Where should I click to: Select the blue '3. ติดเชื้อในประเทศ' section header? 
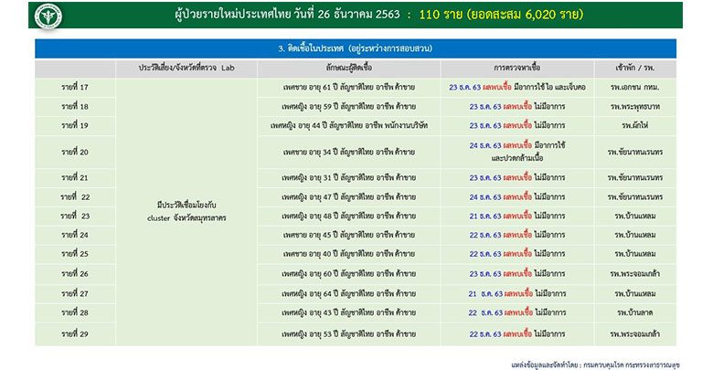[354, 48]
